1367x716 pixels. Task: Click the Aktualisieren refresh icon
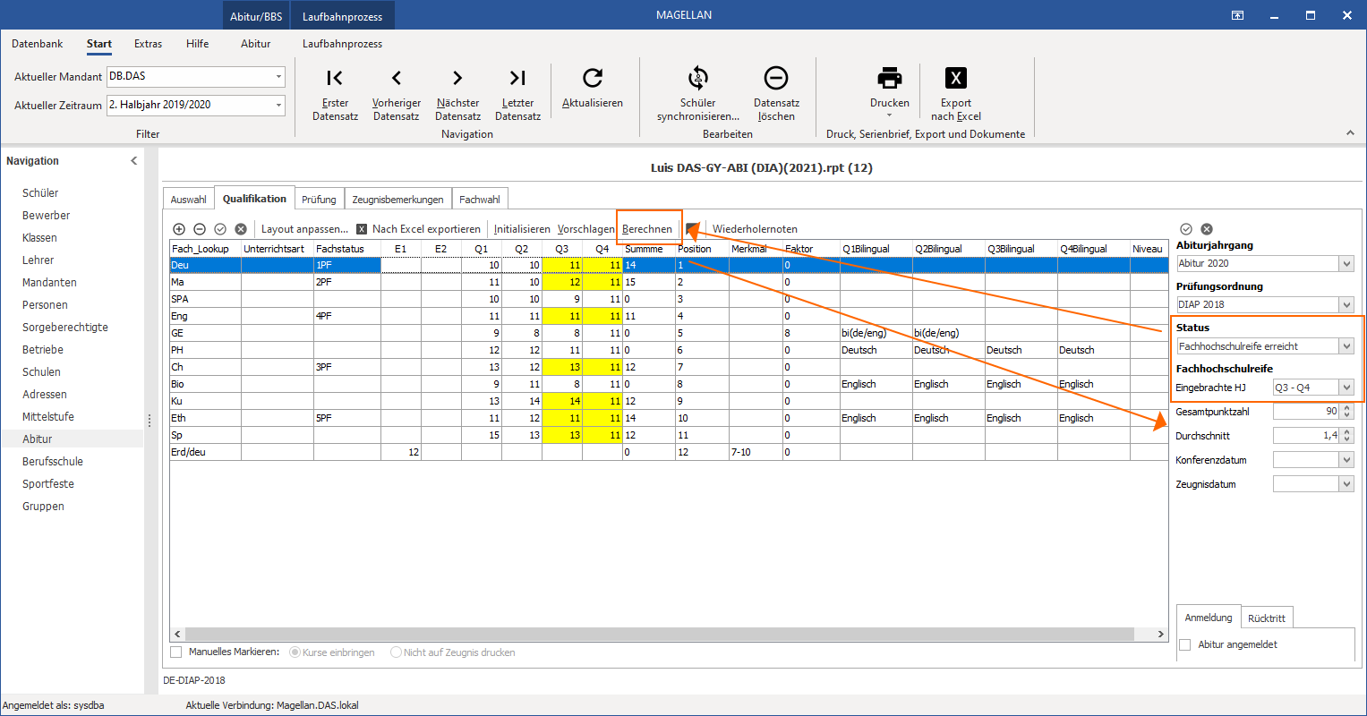tap(593, 78)
